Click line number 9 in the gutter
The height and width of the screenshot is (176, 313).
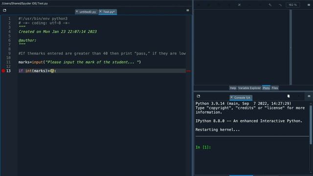tap(9, 53)
